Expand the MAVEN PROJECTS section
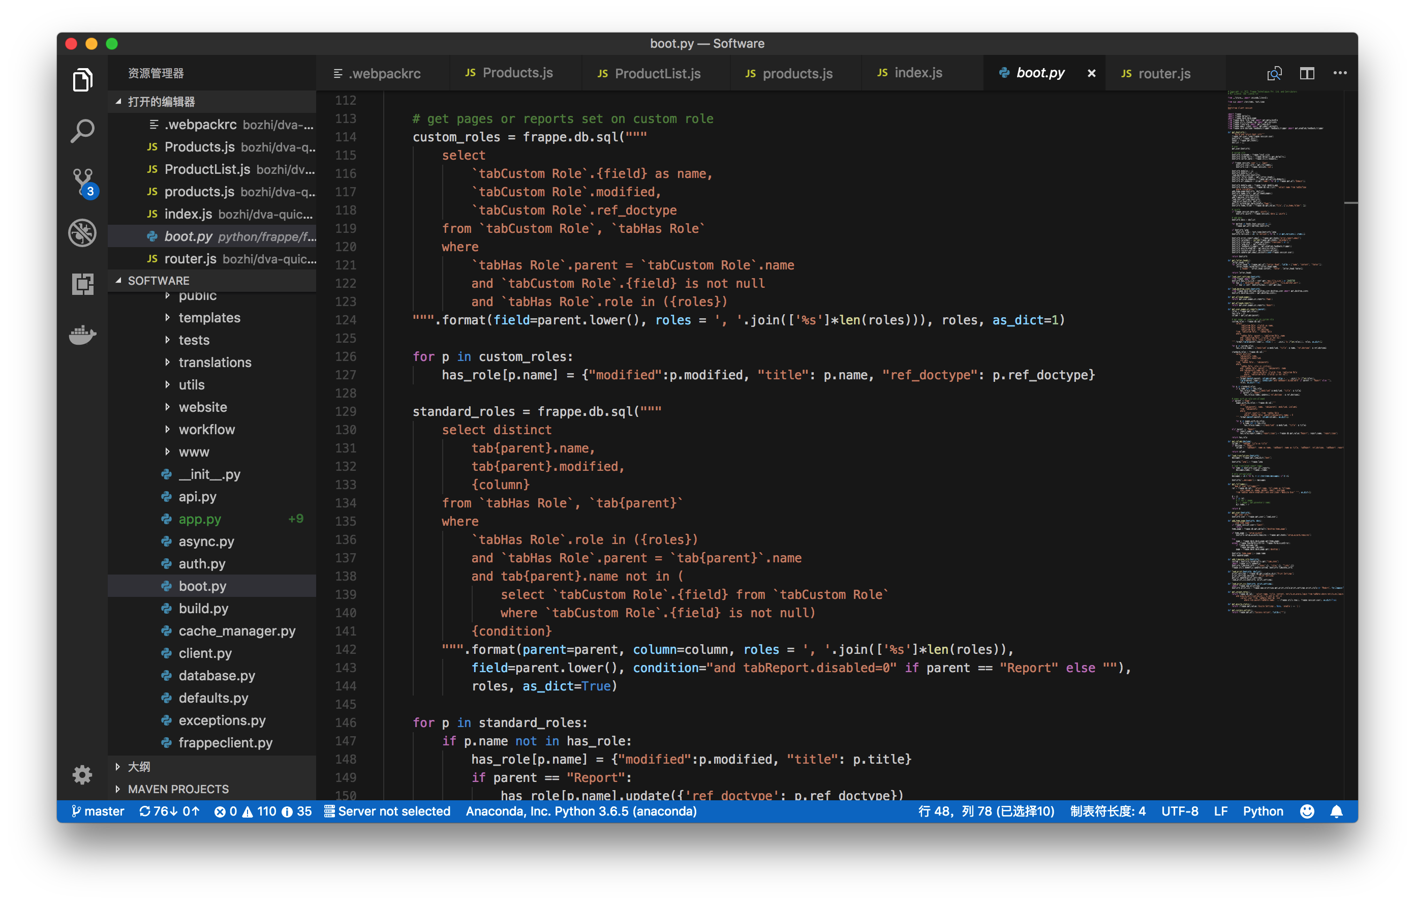The height and width of the screenshot is (904, 1415). click(178, 789)
